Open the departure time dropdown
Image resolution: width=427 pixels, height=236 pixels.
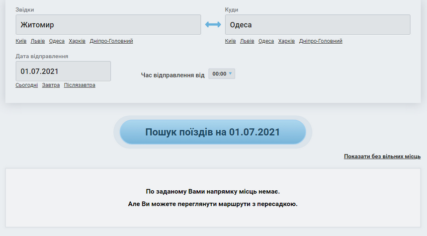(x=222, y=74)
